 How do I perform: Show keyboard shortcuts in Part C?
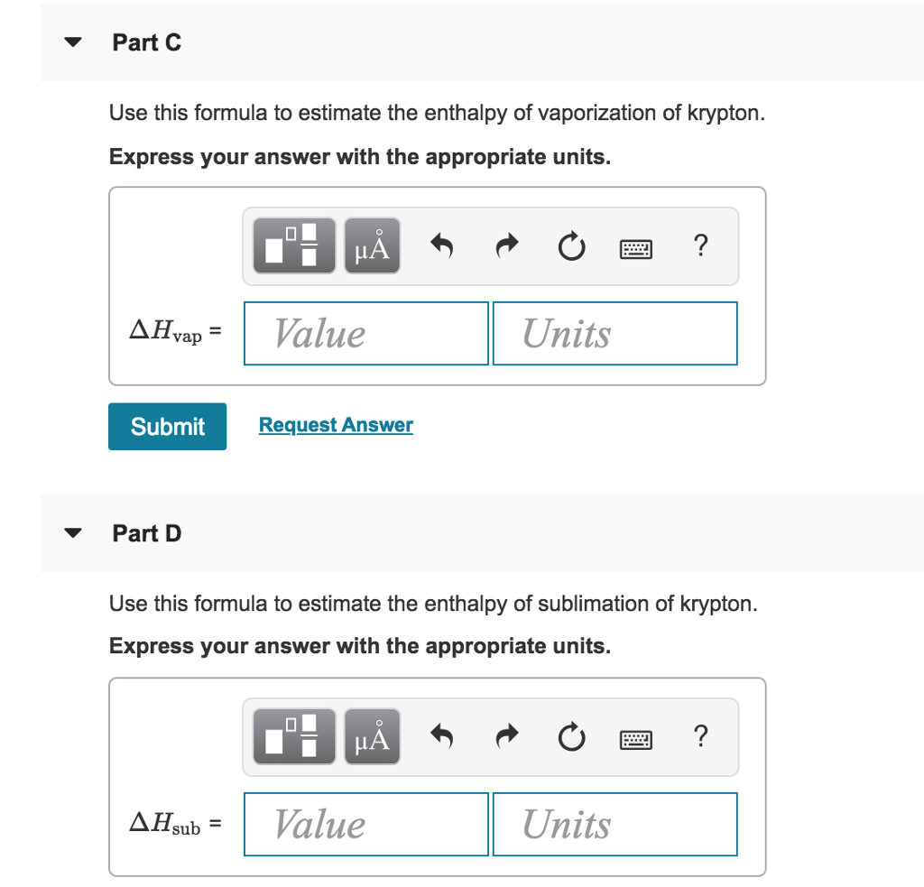(636, 249)
